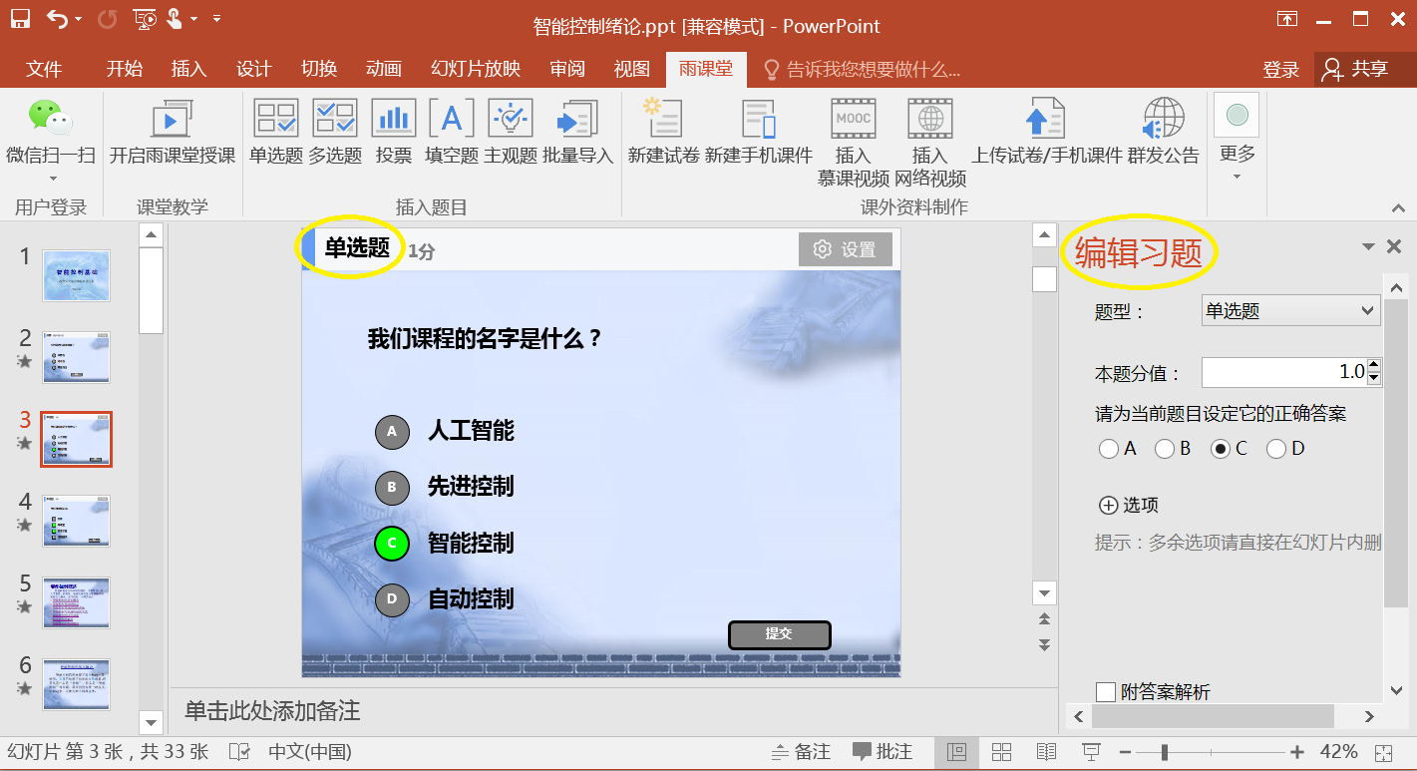Go to next slide using double-arrow

1044,644
